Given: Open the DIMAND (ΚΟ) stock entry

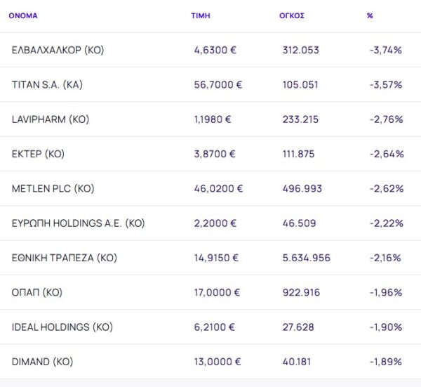Looking at the screenshot, I should coord(42,362).
